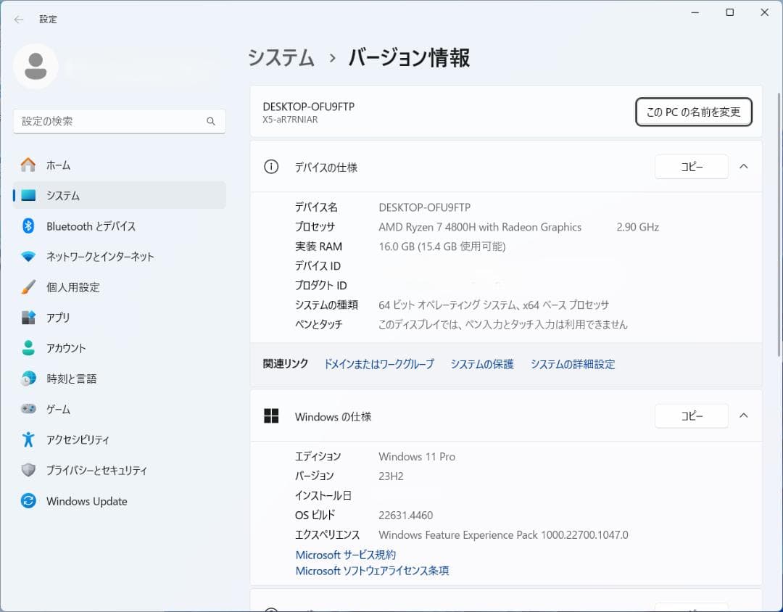Select アクセシビリティ menu item
Screen dimensions: 783x612
tap(120, 439)
